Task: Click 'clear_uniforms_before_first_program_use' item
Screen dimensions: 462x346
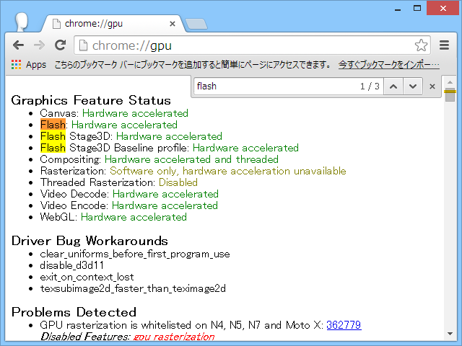Action: pos(135,254)
